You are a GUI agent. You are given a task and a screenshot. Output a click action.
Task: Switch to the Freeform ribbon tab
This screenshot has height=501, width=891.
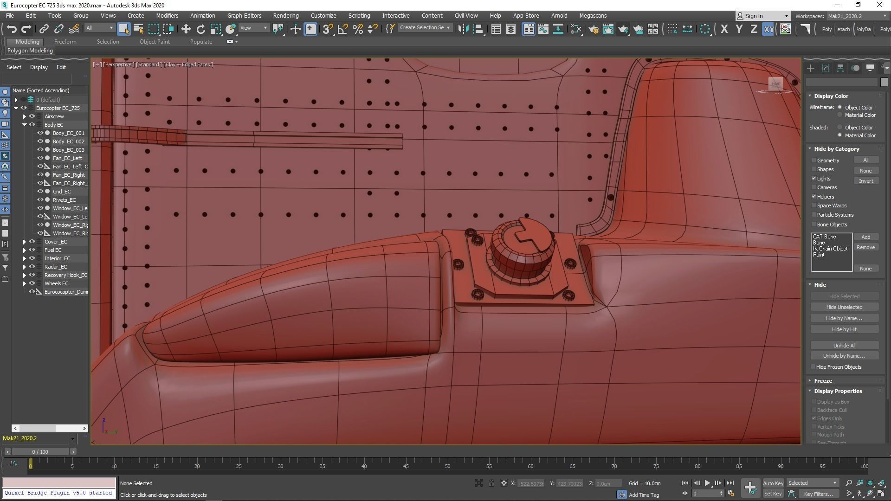pyautogui.click(x=65, y=42)
